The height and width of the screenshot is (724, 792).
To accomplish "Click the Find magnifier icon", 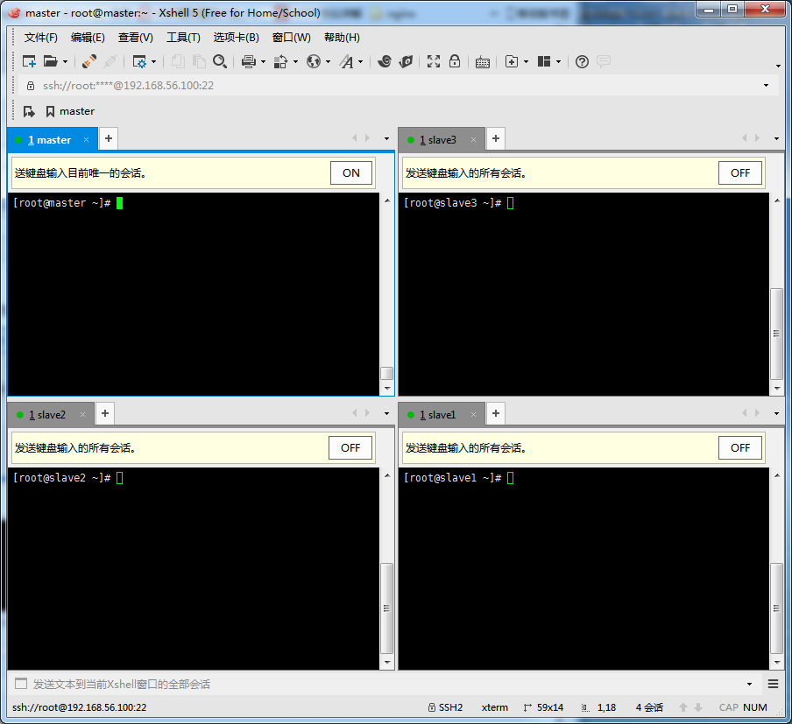I will [x=220, y=61].
